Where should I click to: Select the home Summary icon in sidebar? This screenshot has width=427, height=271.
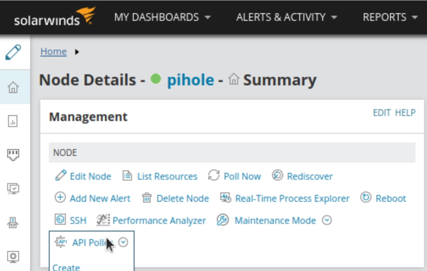click(x=13, y=87)
